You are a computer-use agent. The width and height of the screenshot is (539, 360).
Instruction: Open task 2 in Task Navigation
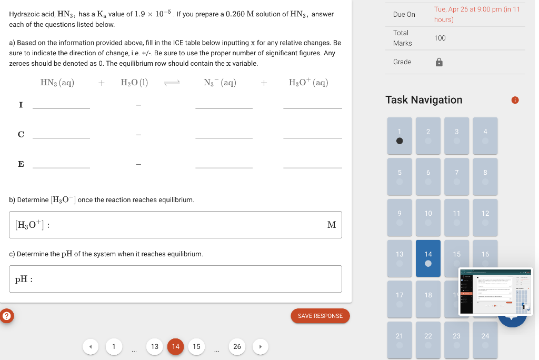pos(428,136)
